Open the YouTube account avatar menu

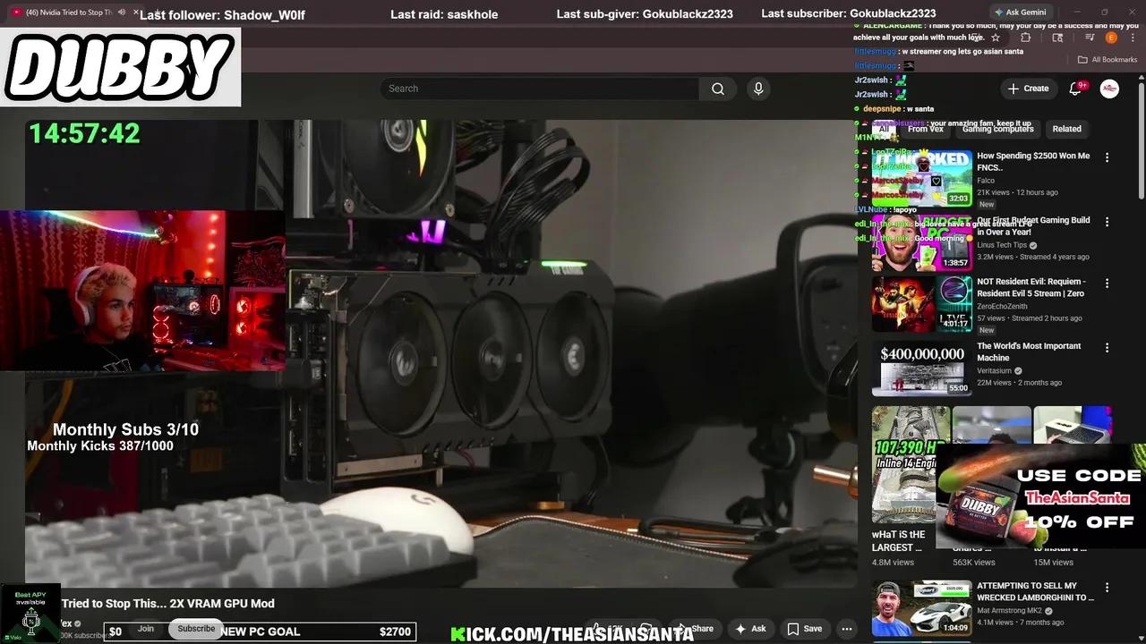1109,89
